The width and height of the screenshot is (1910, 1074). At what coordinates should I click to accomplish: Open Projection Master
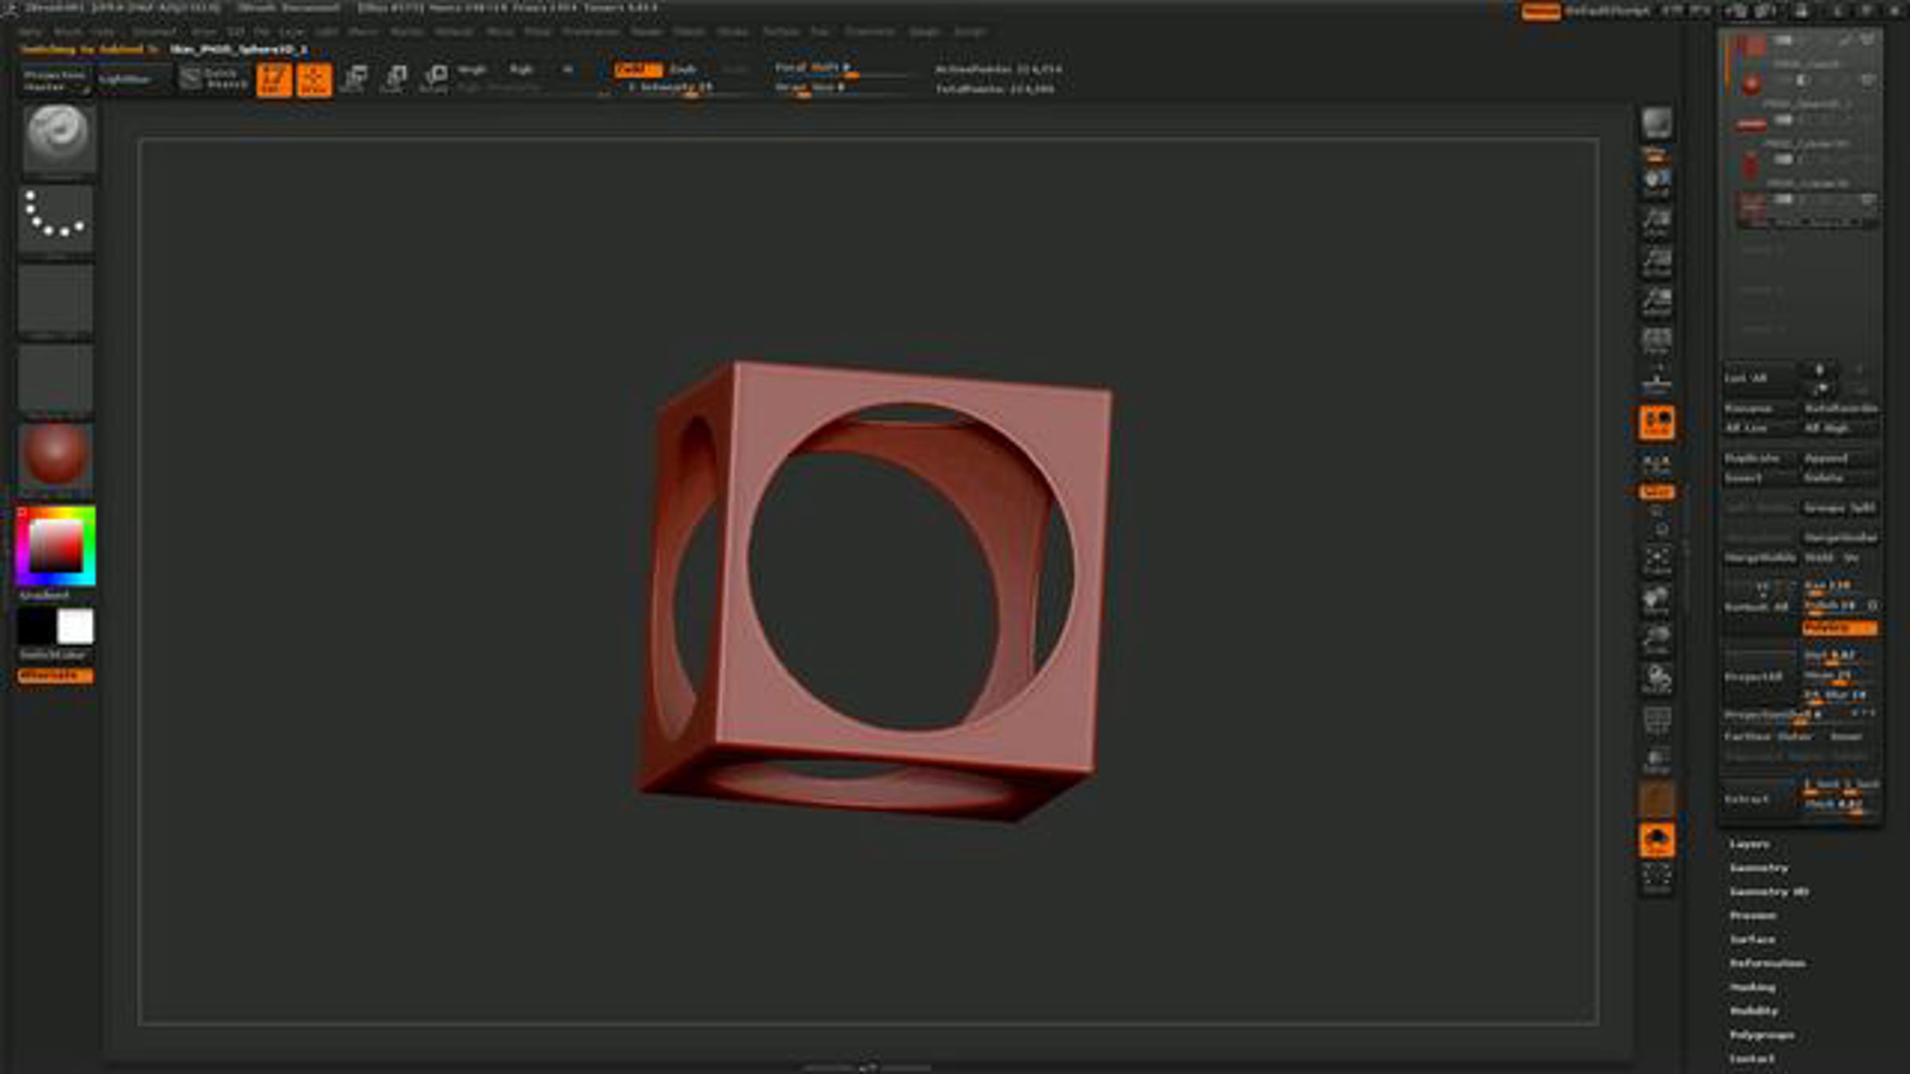point(54,80)
